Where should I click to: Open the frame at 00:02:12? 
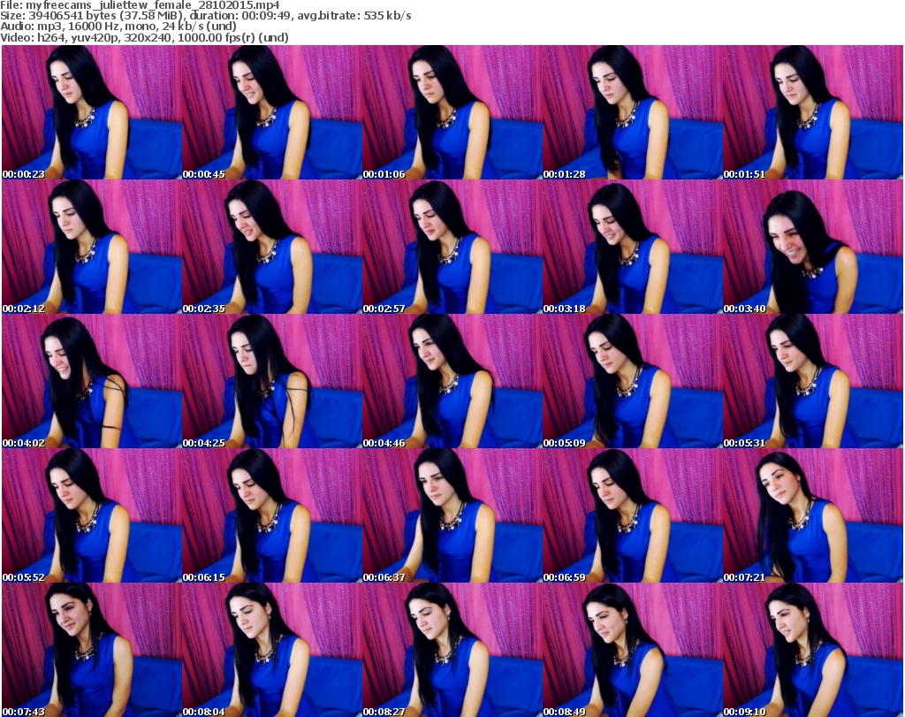point(92,247)
